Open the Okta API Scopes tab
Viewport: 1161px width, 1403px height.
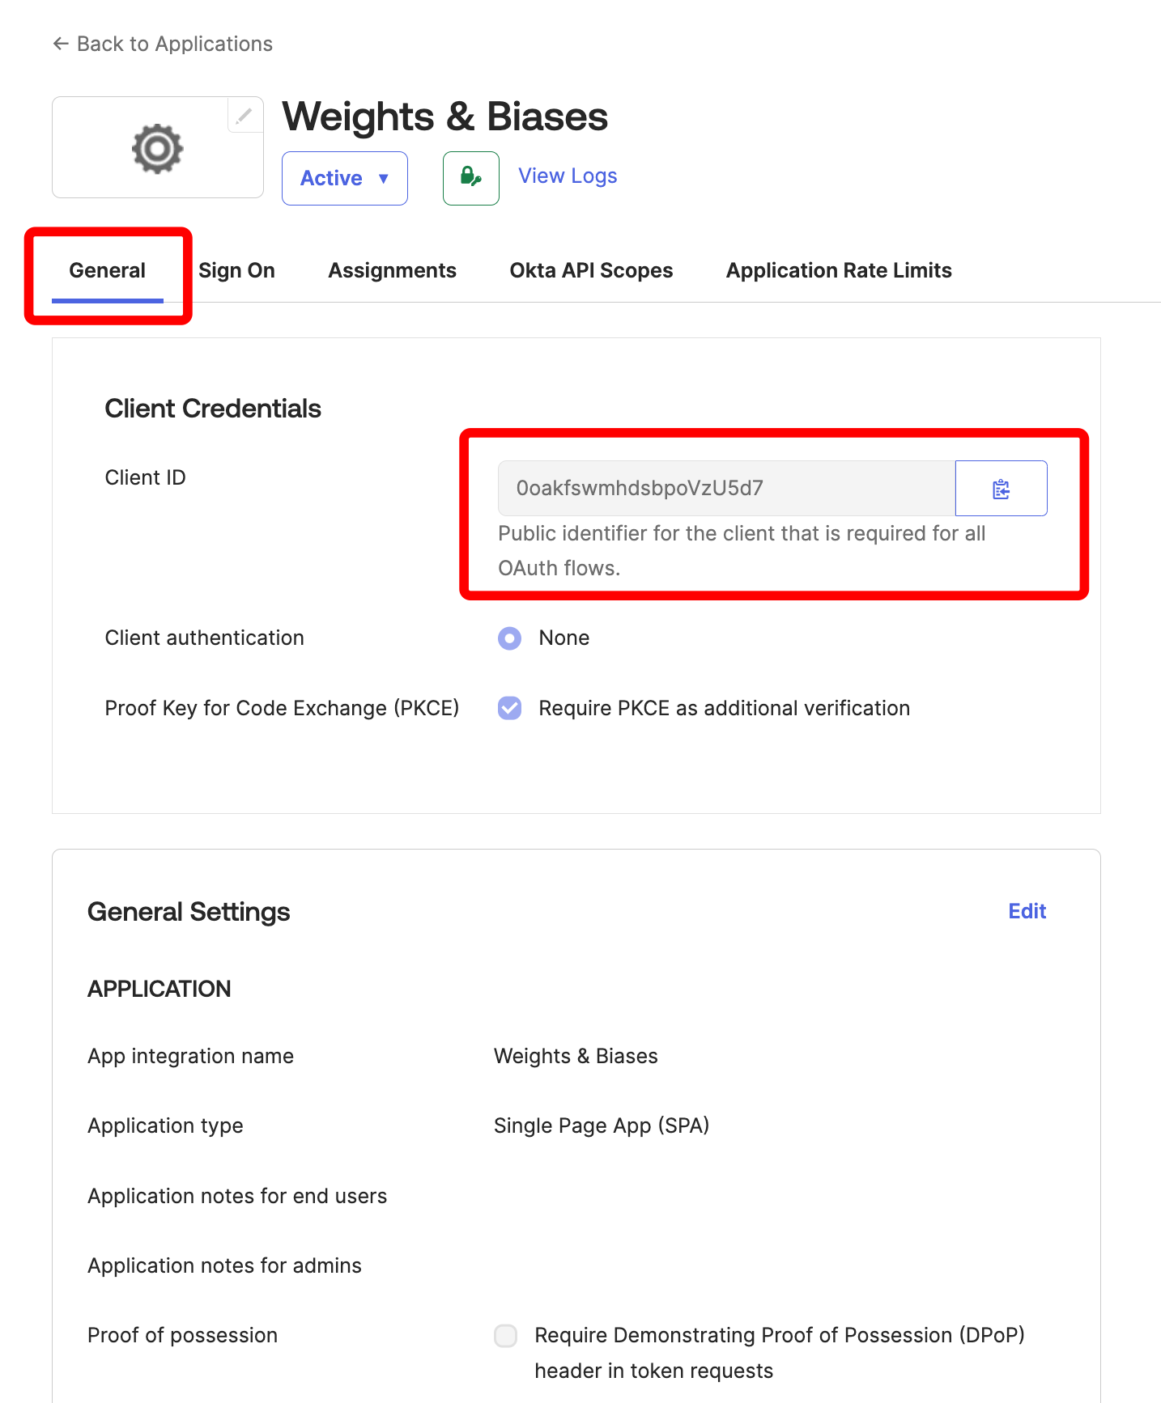(591, 270)
